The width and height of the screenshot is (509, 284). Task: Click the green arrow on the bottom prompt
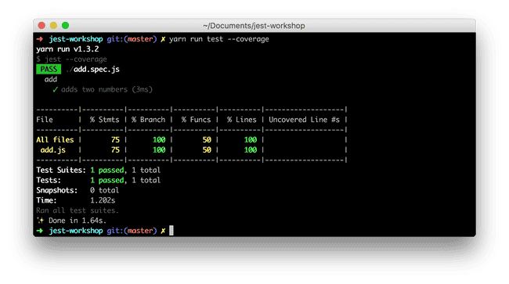(40, 231)
